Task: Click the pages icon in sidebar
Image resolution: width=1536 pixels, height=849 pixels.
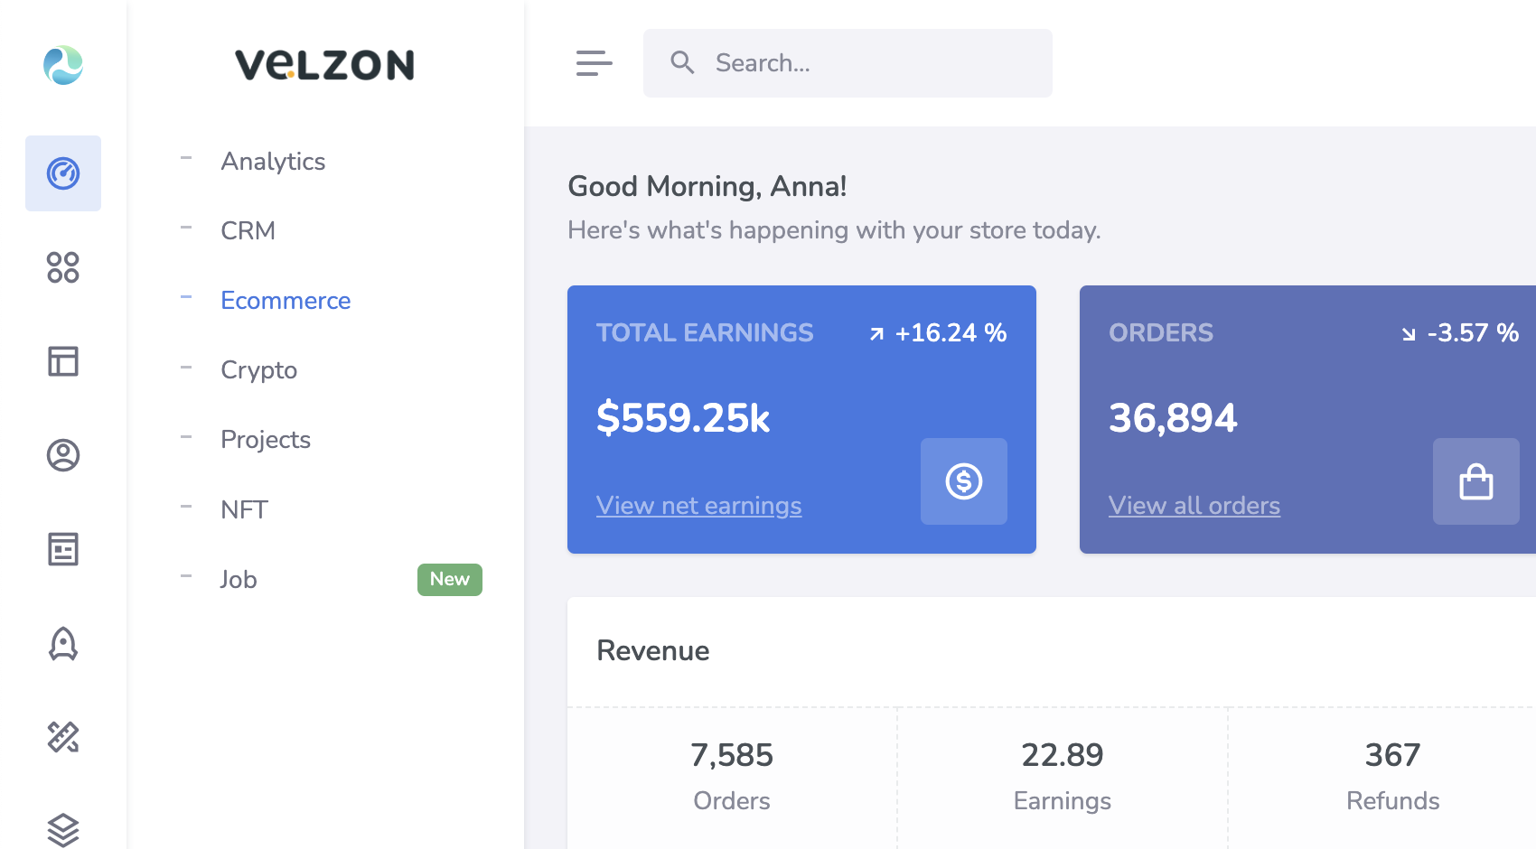Action: [63, 549]
